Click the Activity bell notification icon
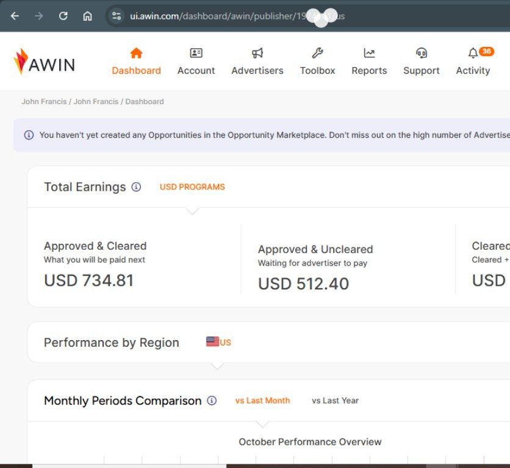Image resolution: width=510 pixels, height=468 pixels. 473,53
